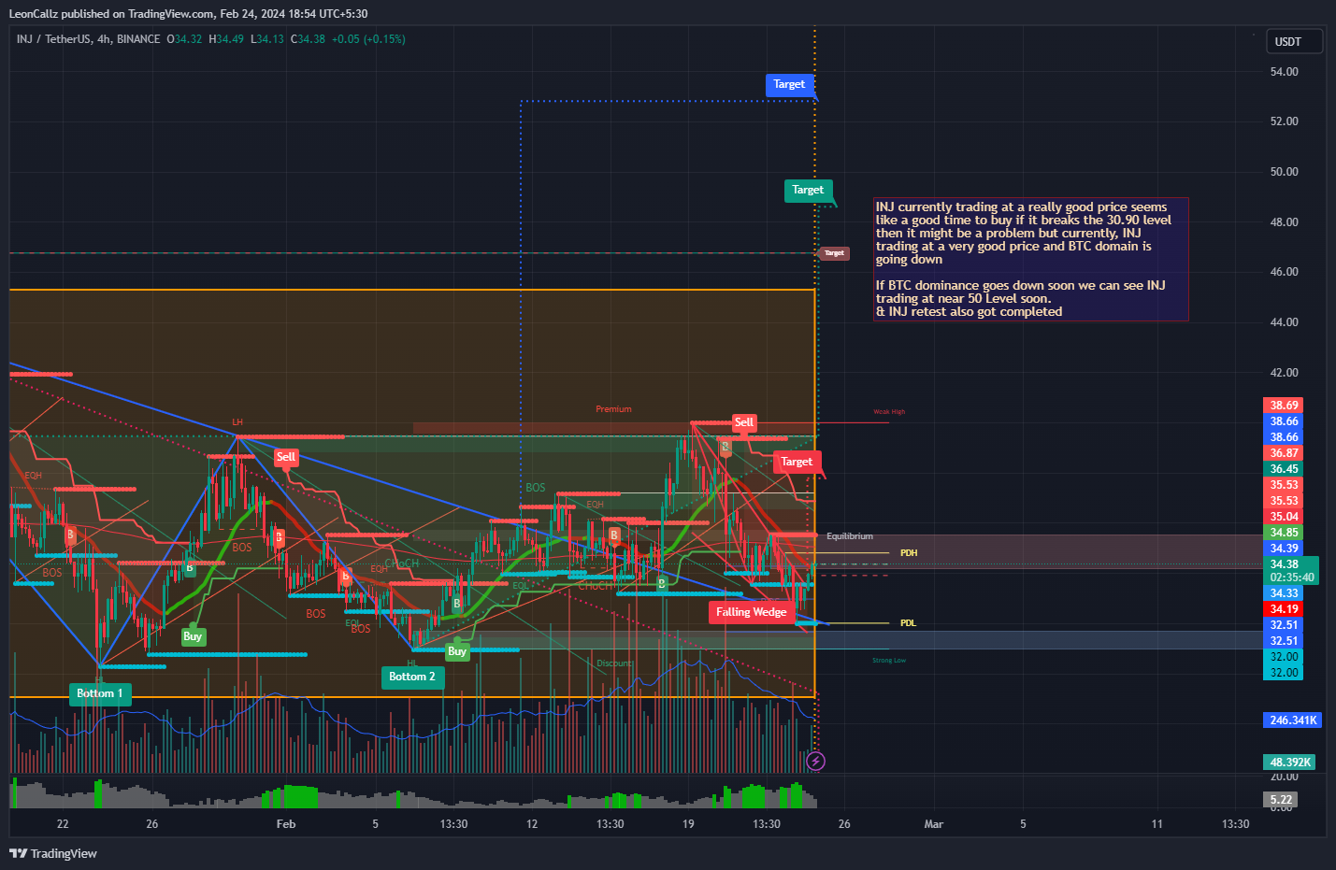
Task: Click the Weak High label
Action: click(889, 412)
